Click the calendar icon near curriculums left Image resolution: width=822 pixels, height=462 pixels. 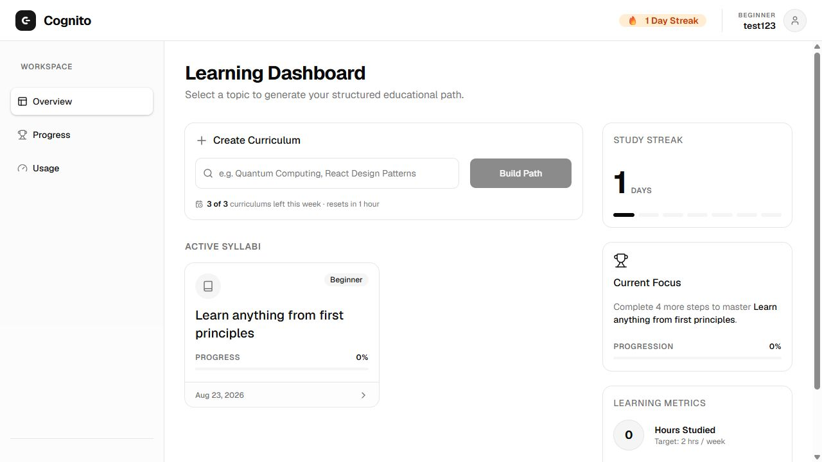point(199,204)
